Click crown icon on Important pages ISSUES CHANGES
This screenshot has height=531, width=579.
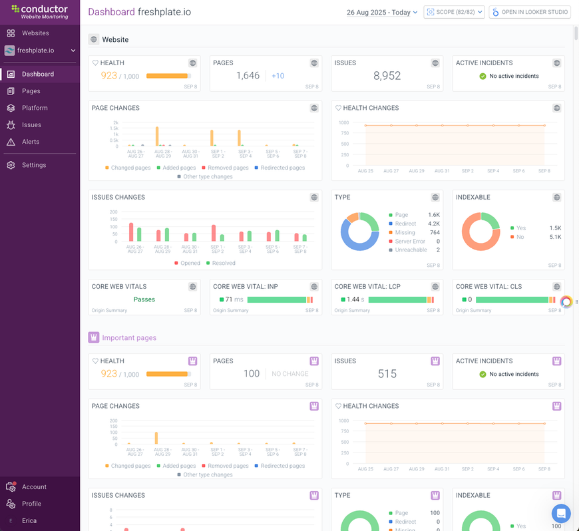click(x=314, y=495)
